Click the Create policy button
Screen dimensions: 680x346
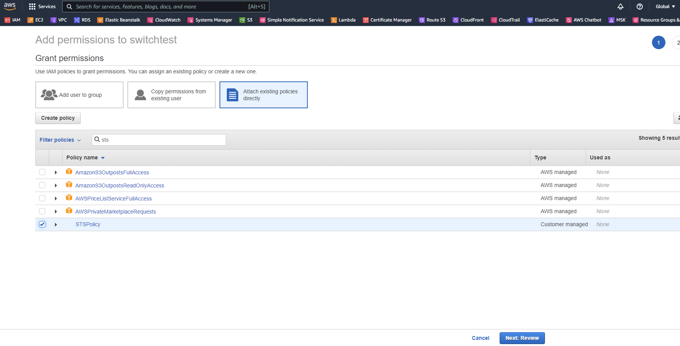(x=58, y=118)
